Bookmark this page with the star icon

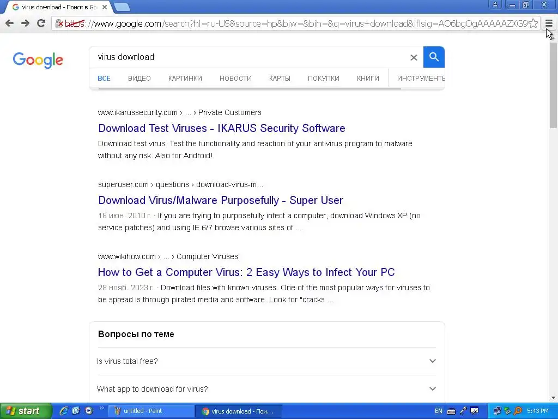pos(533,23)
